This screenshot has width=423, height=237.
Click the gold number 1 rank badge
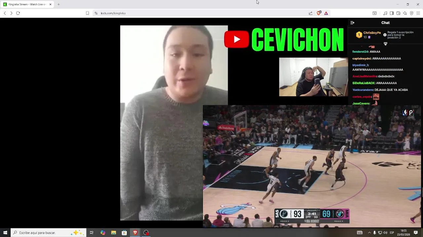[x=359, y=35]
